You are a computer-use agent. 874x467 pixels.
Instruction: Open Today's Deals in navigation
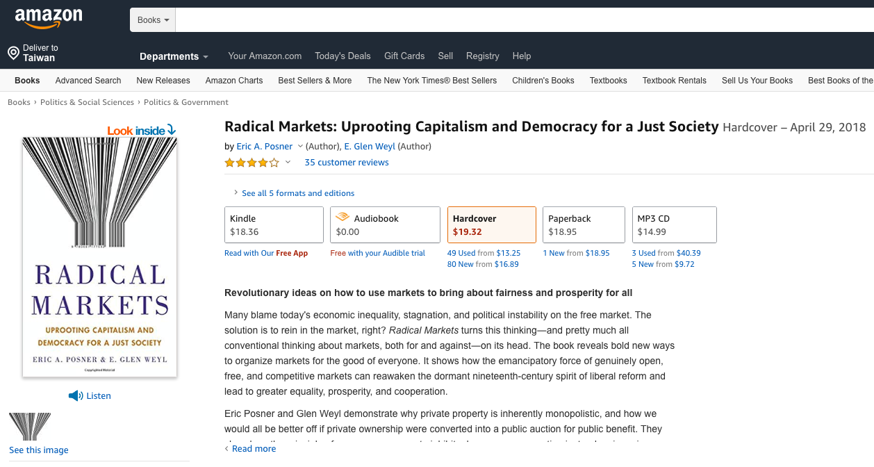pos(343,56)
